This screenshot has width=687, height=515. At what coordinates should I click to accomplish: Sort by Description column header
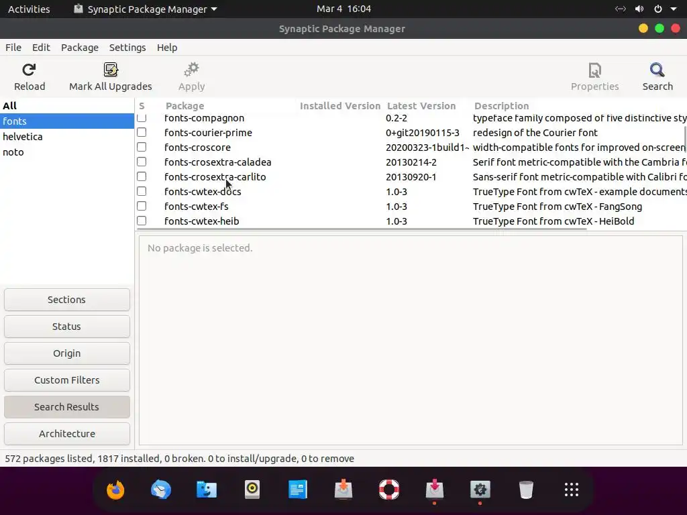click(502, 105)
